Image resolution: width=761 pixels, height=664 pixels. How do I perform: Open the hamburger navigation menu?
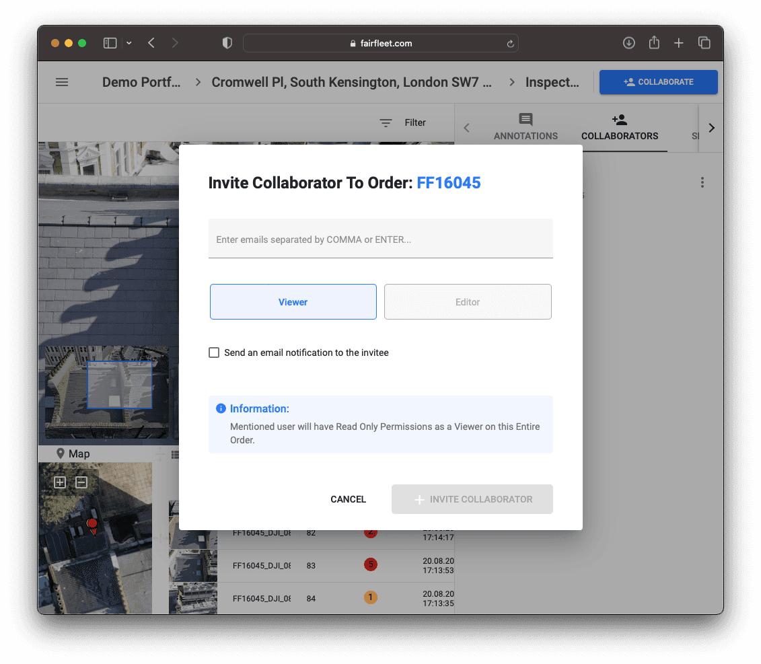pyautogui.click(x=62, y=82)
